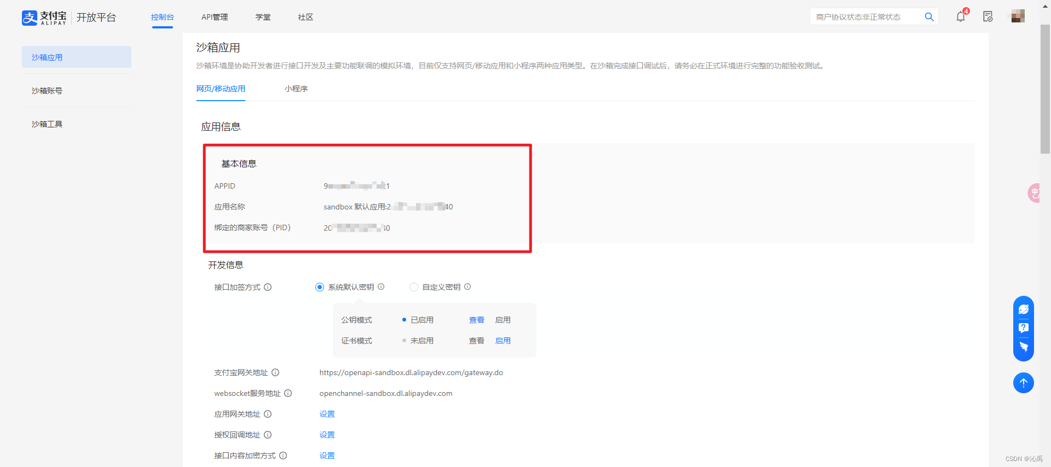Click info icon next to 系统默认密钥
This screenshot has width=1051, height=467.
coord(381,287)
